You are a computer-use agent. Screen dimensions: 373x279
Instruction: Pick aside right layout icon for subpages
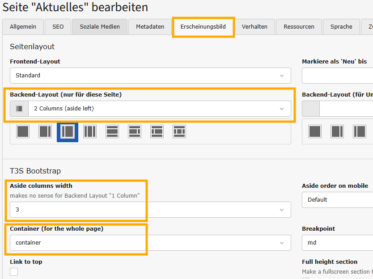(337, 131)
